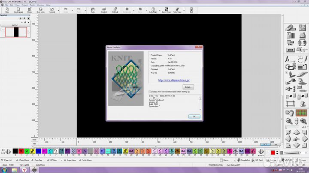The image size is (309, 173).
Task: Open the Win. Copy dropdown arrow
Action: 184,10
